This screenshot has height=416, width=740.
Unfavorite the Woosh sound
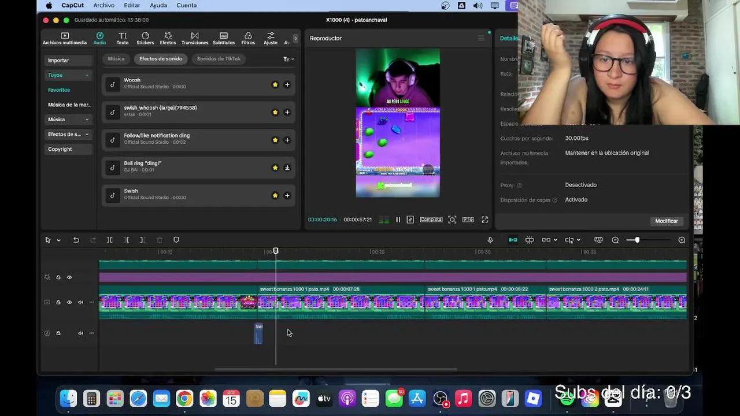coord(275,84)
